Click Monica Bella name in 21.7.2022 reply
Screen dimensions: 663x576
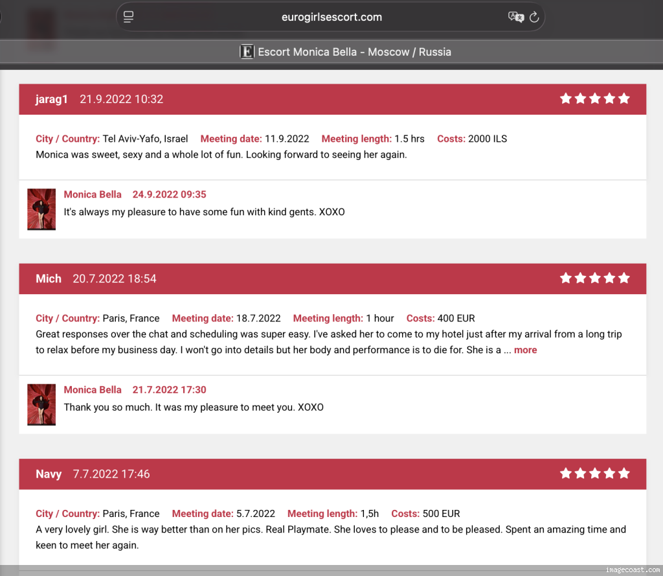pyautogui.click(x=93, y=390)
